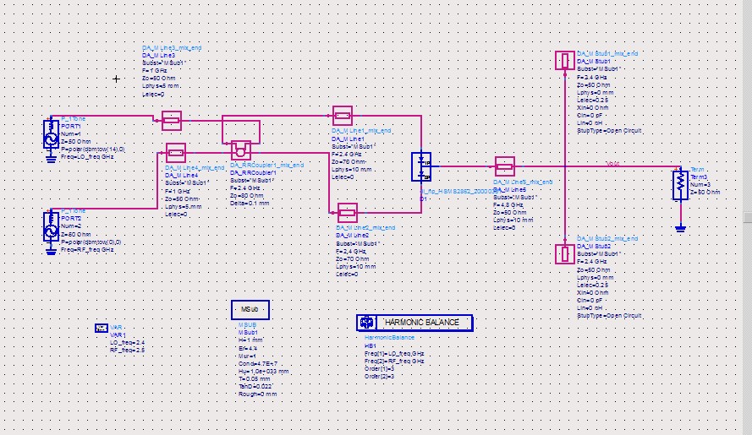
Task: Select the DA_MLine1 transmission line symbol
Action: coord(343,116)
